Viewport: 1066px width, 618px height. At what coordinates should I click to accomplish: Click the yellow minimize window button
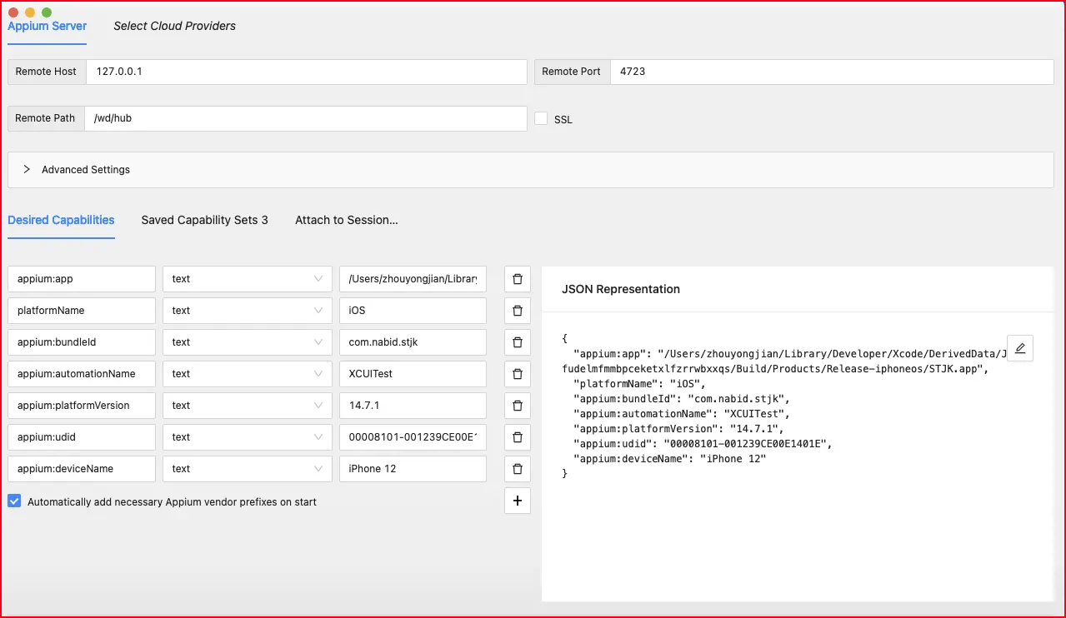click(30, 12)
